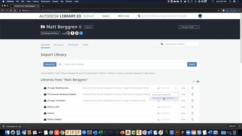Delete the TI Logic Multifunction library
This screenshot has width=242, height=136.
coord(192,88)
